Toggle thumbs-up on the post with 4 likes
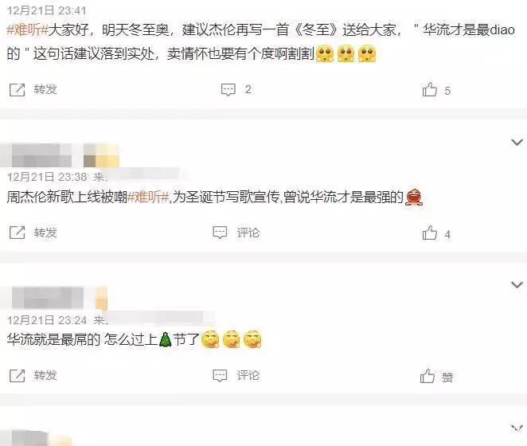The image size is (527, 446). coord(430,233)
